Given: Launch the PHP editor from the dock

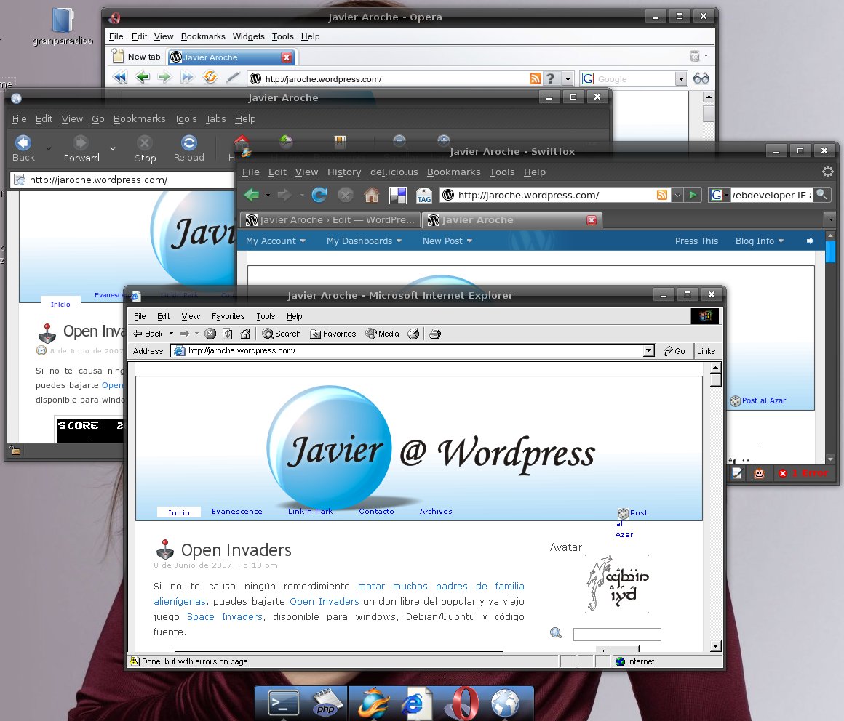Looking at the screenshot, I should pos(327,704).
